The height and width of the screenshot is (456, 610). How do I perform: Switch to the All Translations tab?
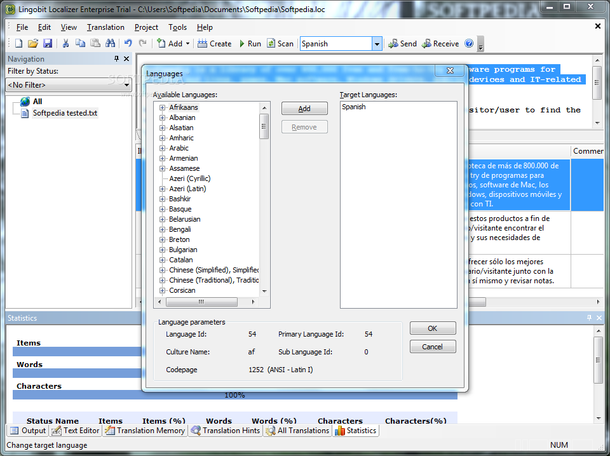point(297,431)
